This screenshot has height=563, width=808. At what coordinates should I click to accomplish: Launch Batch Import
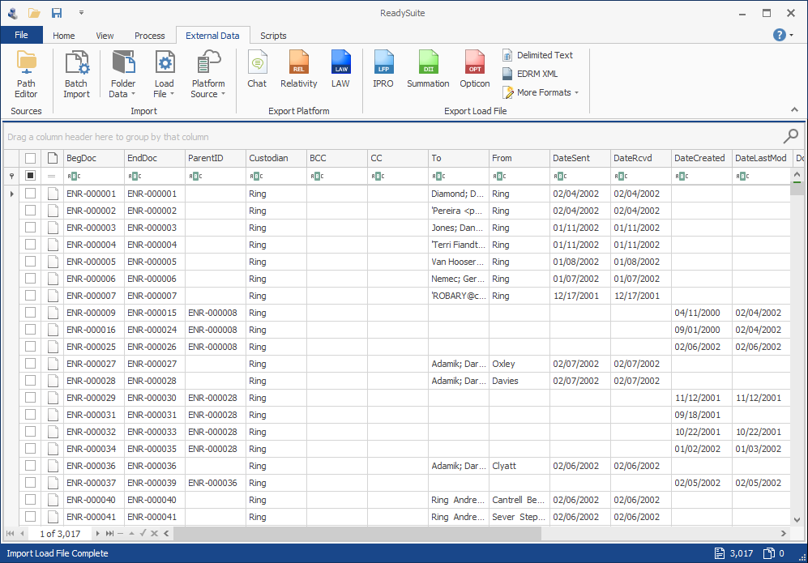click(76, 75)
